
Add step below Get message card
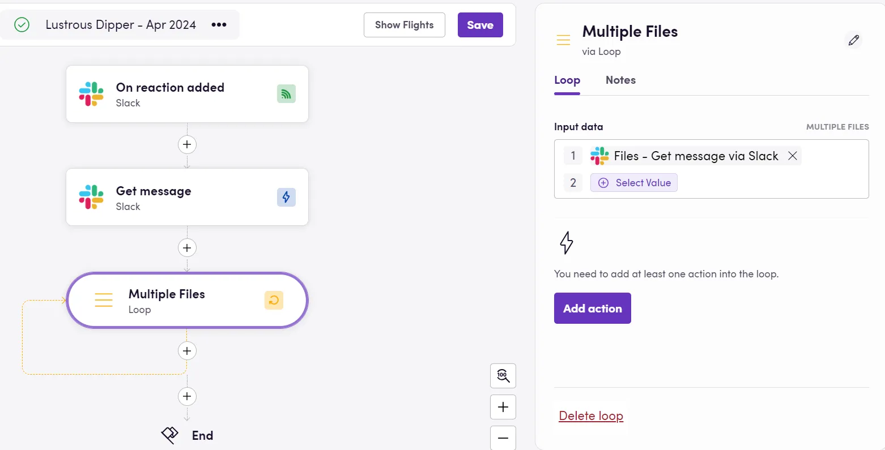click(x=187, y=248)
